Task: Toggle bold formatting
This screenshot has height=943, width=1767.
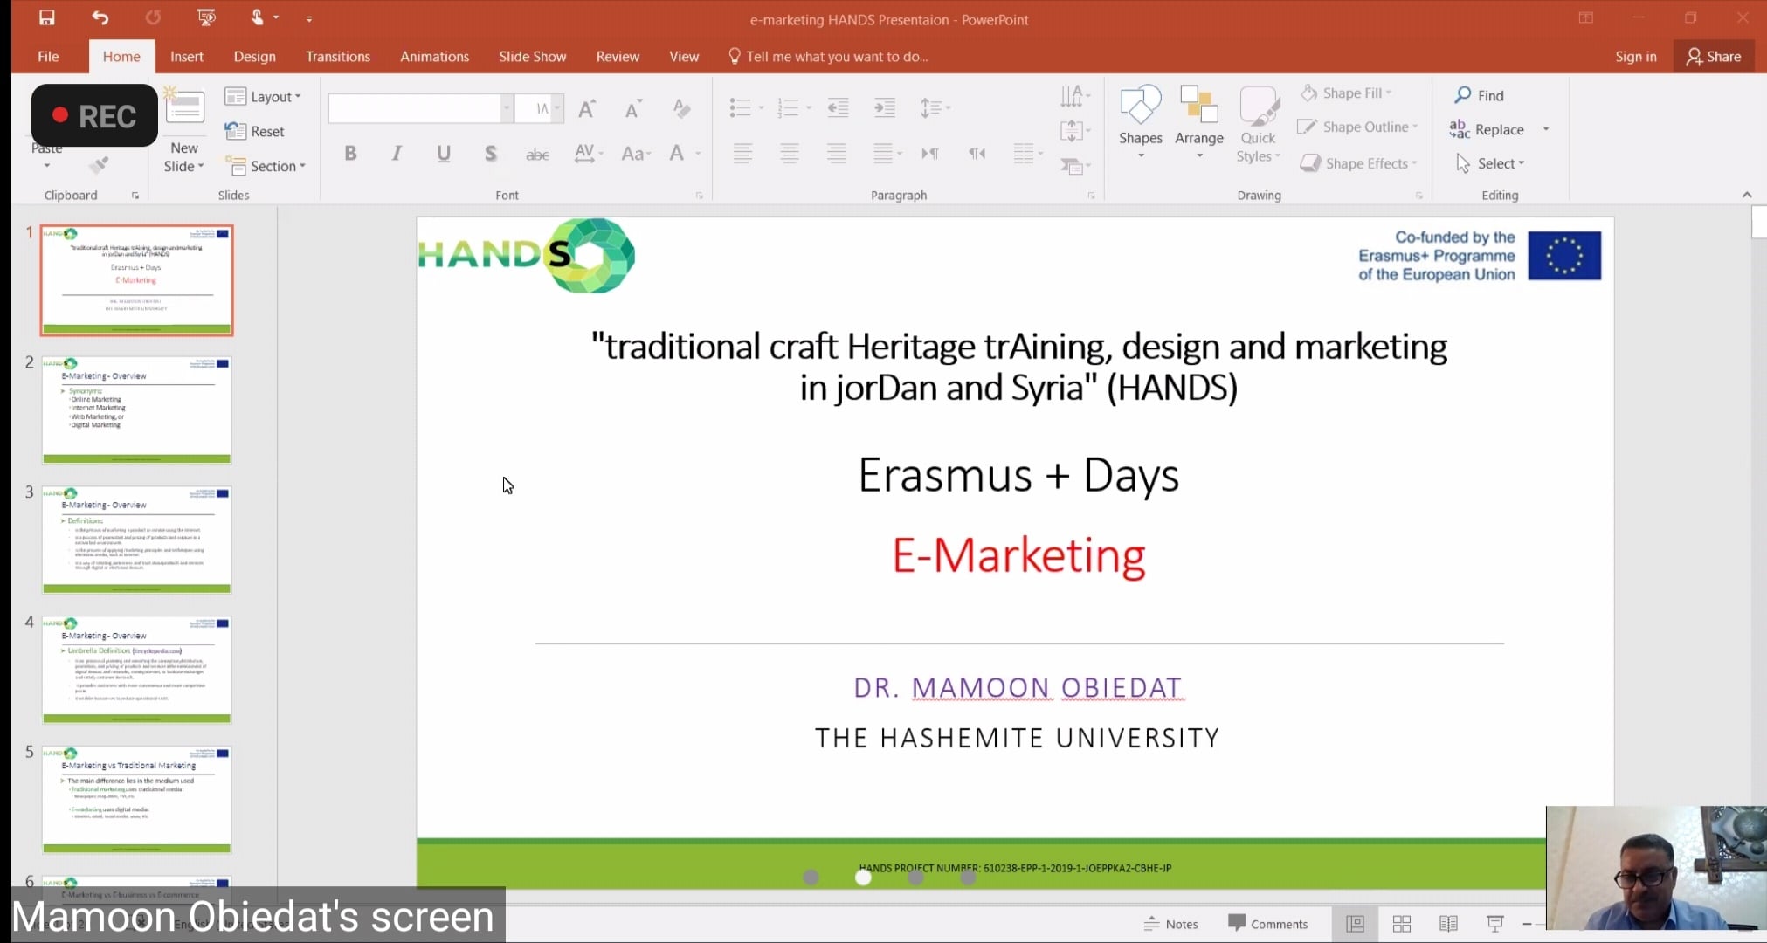Action: (x=350, y=154)
